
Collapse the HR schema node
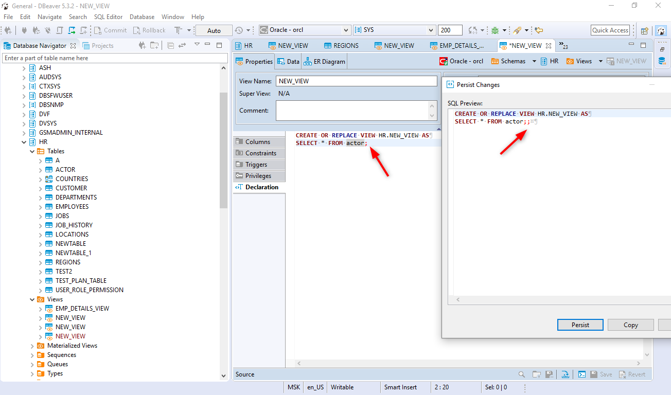[x=24, y=141]
